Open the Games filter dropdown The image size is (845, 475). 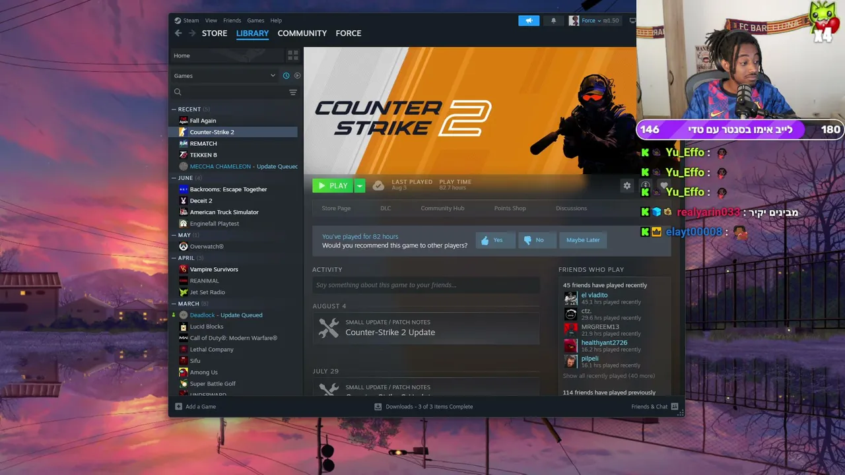click(225, 76)
